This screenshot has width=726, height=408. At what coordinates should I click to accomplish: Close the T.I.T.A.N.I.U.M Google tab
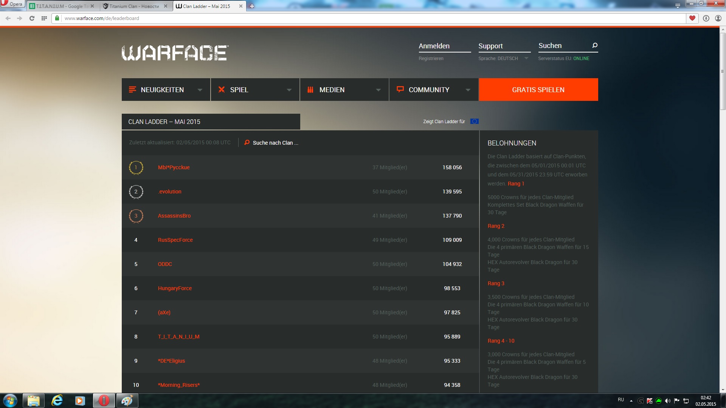click(92, 6)
